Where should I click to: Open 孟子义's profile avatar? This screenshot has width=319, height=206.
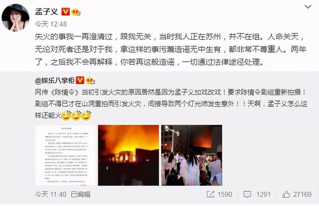click(15, 18)
